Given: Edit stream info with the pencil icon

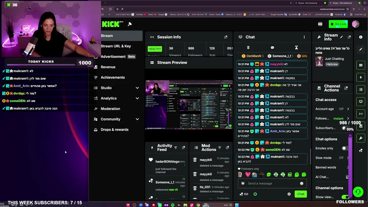Looking at the screenshot, I should 341,37.
